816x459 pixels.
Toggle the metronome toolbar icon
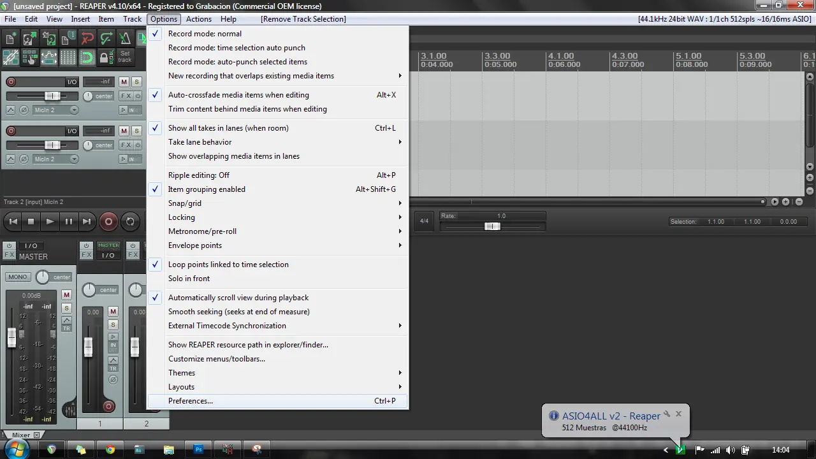coord(126,38)
